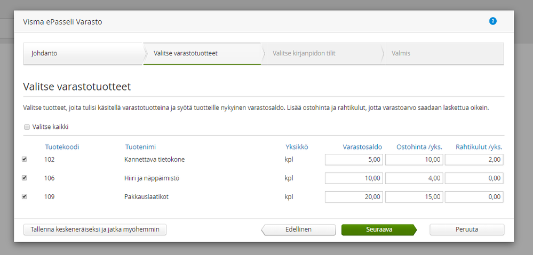Click the Rahtikulut /yks. column header

[479, 147]
